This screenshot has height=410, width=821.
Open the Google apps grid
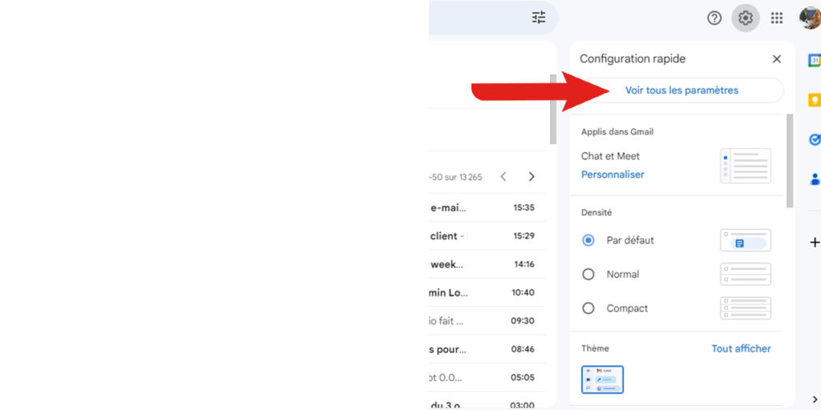click(x=777, y=18)
